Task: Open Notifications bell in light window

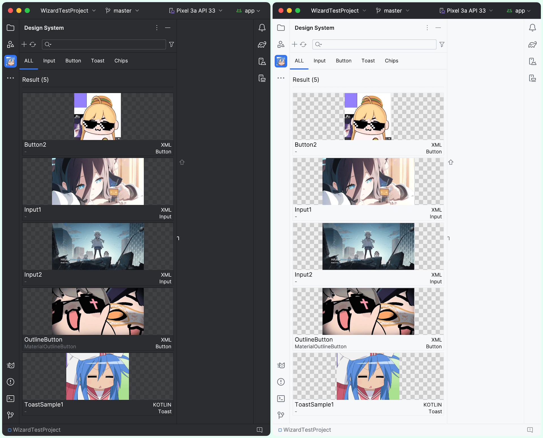Action: point(533,28)
